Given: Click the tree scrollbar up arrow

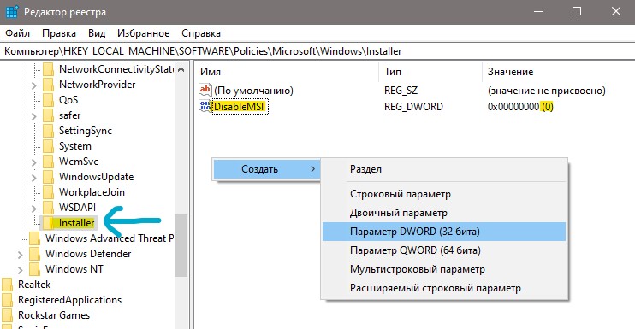Looking at the screenshot, I should coord(181,69).
